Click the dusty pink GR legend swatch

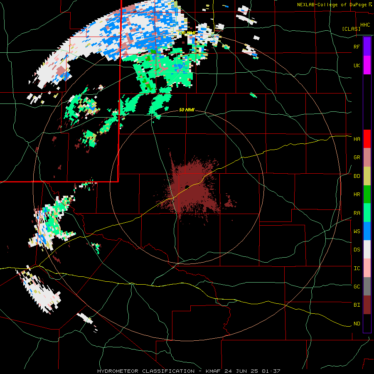point(367,157)
